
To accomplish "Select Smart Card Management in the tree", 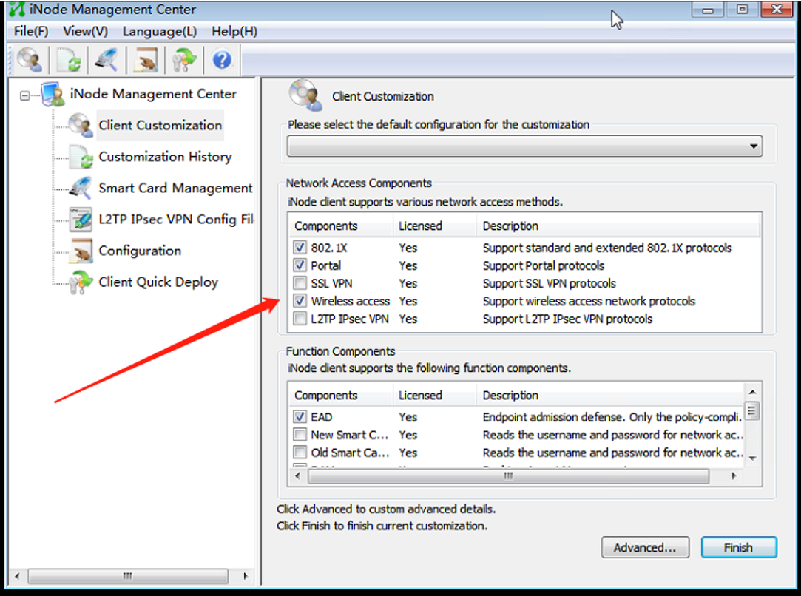I will (x=175, y=188).
